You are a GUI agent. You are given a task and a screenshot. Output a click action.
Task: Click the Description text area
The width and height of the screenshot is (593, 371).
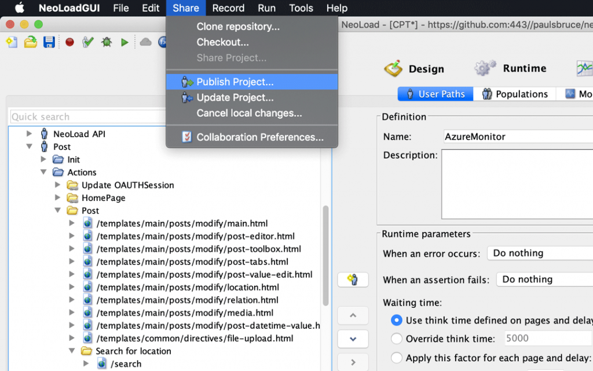(x=517, y=184)
